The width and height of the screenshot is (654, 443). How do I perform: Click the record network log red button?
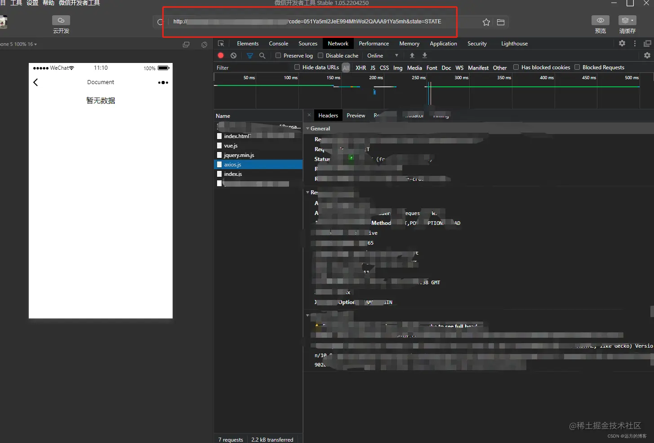(x=221, y=55)
